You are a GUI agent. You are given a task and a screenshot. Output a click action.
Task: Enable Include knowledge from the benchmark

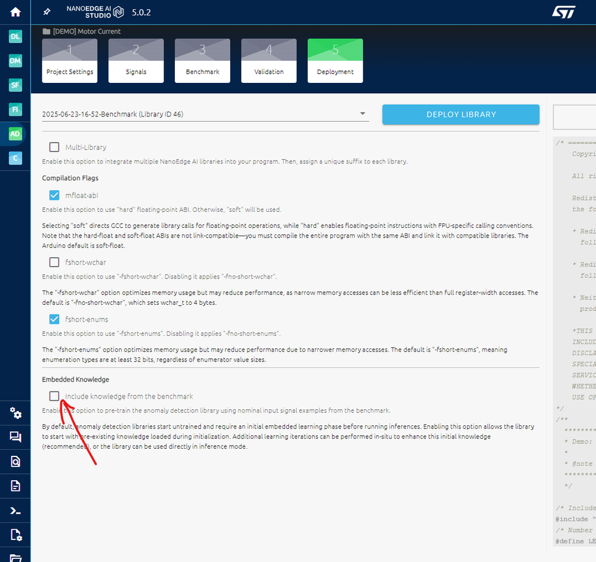click(x=54, y=396)
